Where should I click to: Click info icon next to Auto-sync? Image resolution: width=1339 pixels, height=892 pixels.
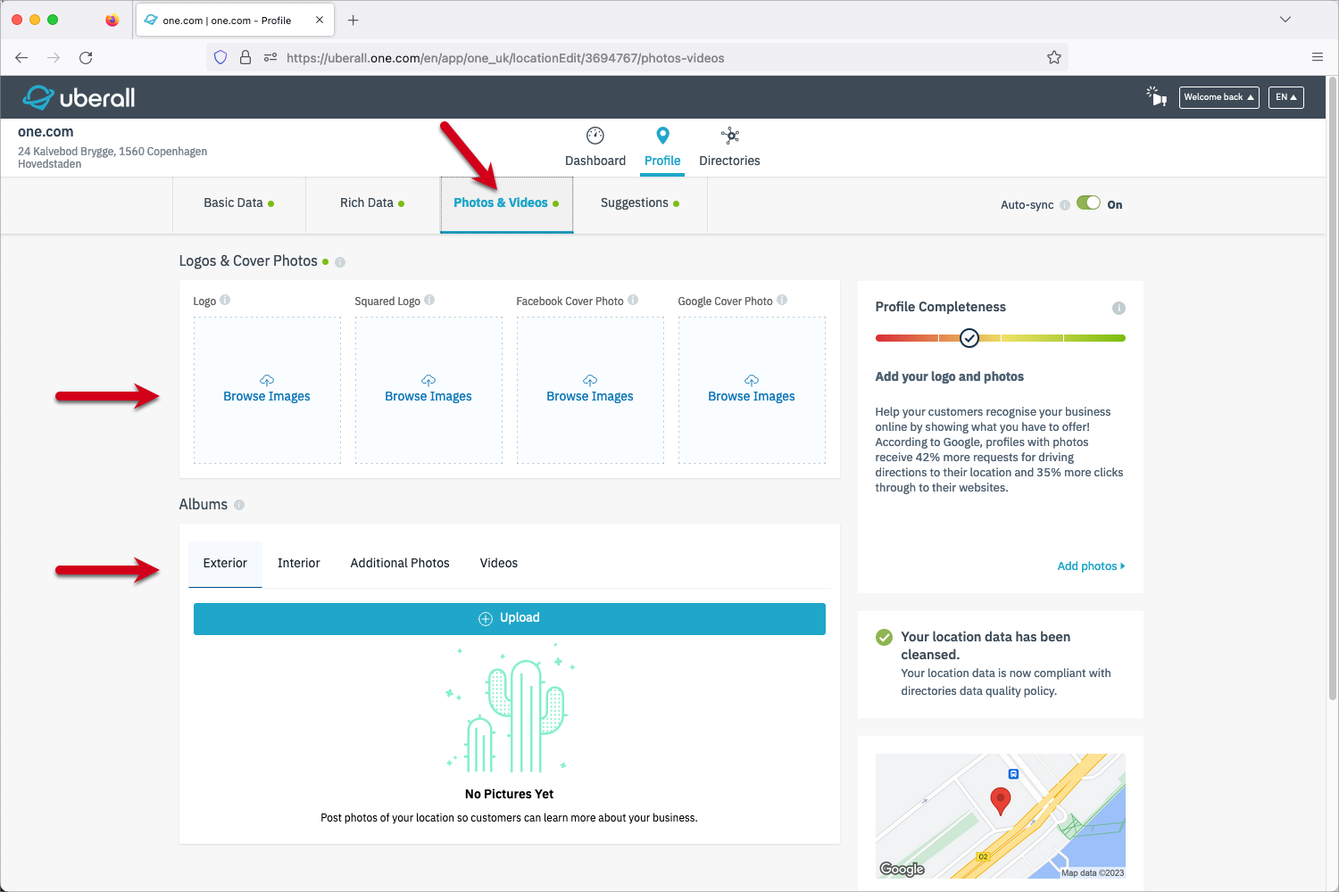[x=1064, y=205]
